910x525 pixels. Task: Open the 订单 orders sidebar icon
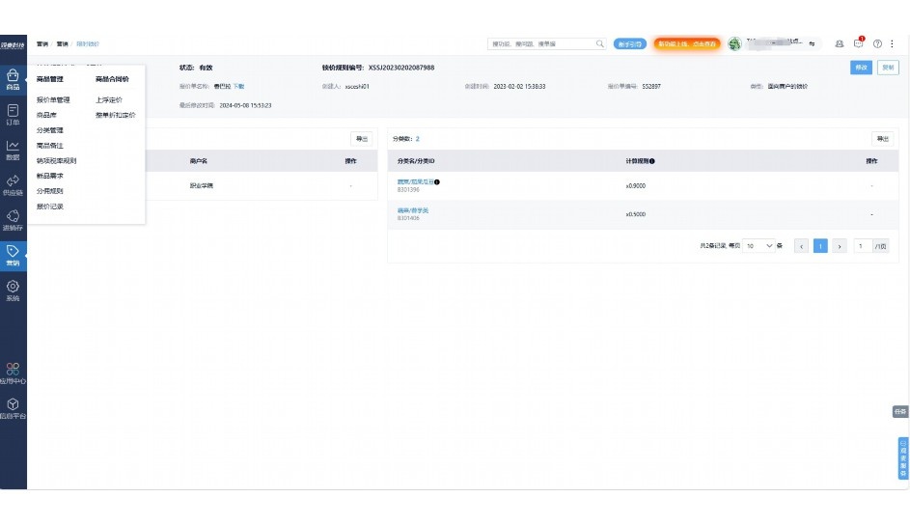[13, 115]
